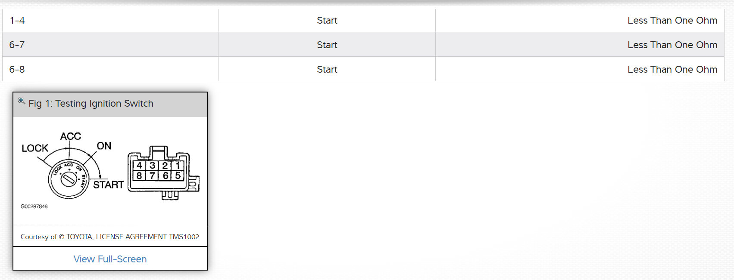Click the START label in the diagram
This screenshot has width=734, height=280.
click(108, 185)
